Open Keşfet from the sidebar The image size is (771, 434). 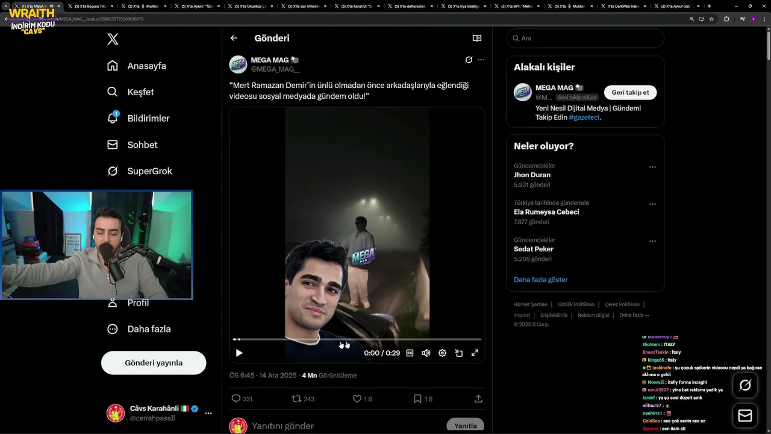tap(131, 92)
